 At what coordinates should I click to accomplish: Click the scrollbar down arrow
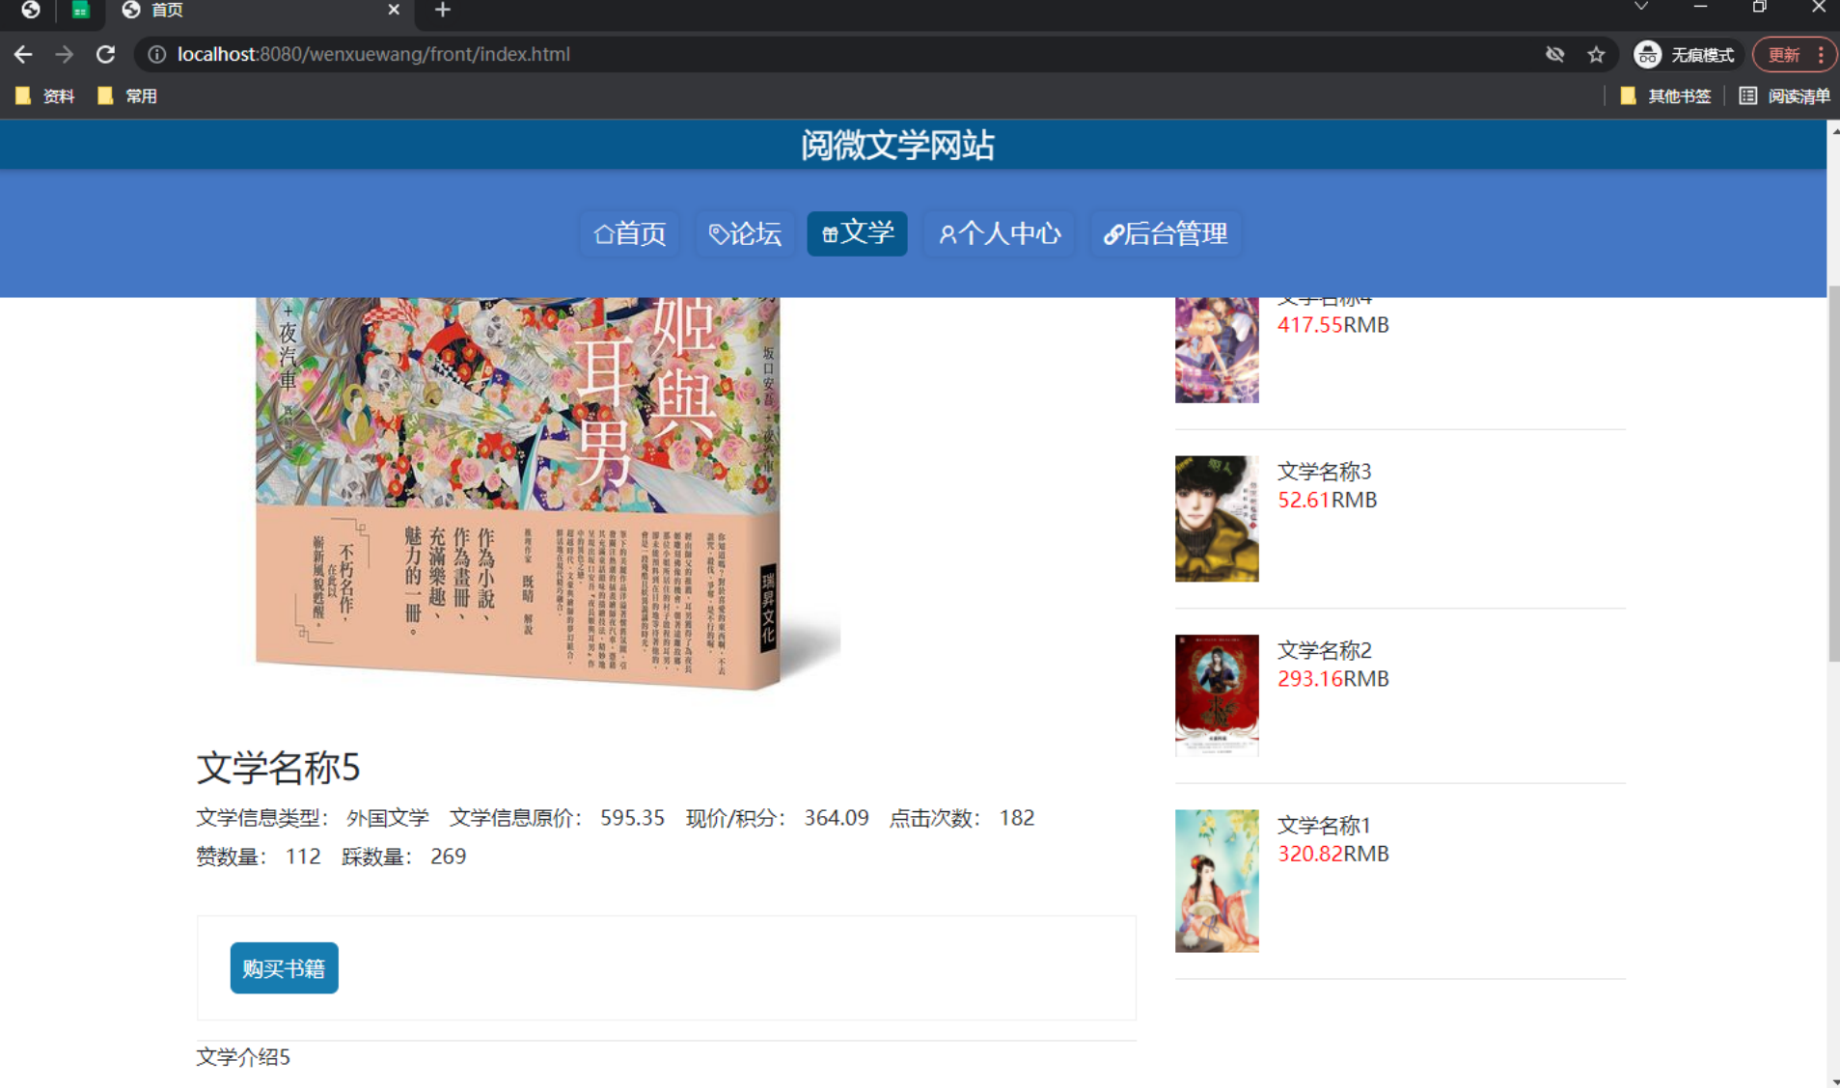1833,1081
